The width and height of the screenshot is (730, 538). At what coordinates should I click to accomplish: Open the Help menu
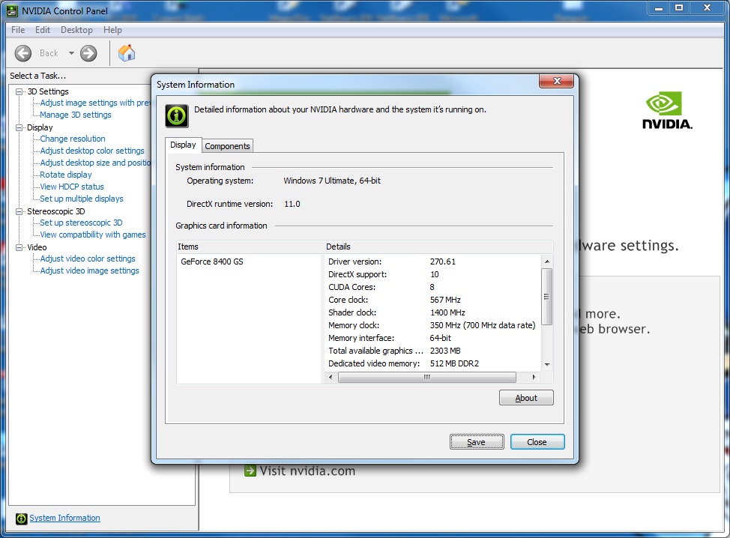[112, 30]
